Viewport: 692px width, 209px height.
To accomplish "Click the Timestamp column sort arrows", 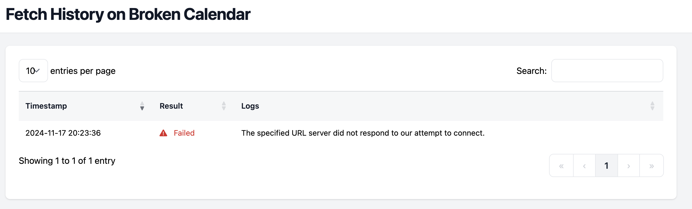I will (x=142, y=106).
